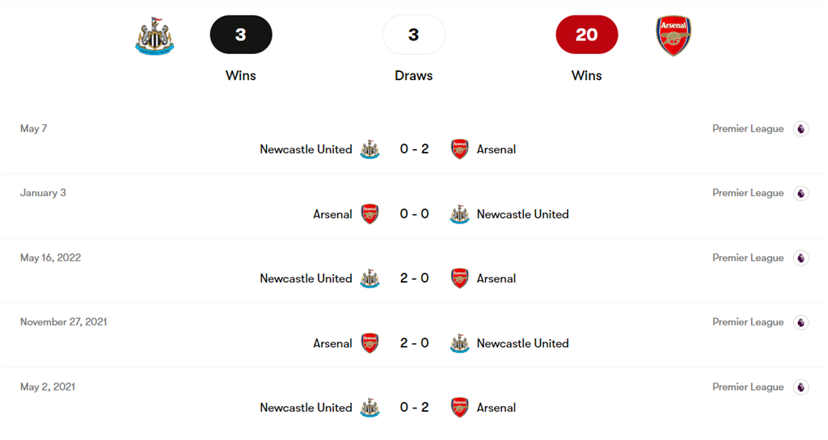
Task: Select the black Newcastle 3 wins badge
Action: [241, 35]
